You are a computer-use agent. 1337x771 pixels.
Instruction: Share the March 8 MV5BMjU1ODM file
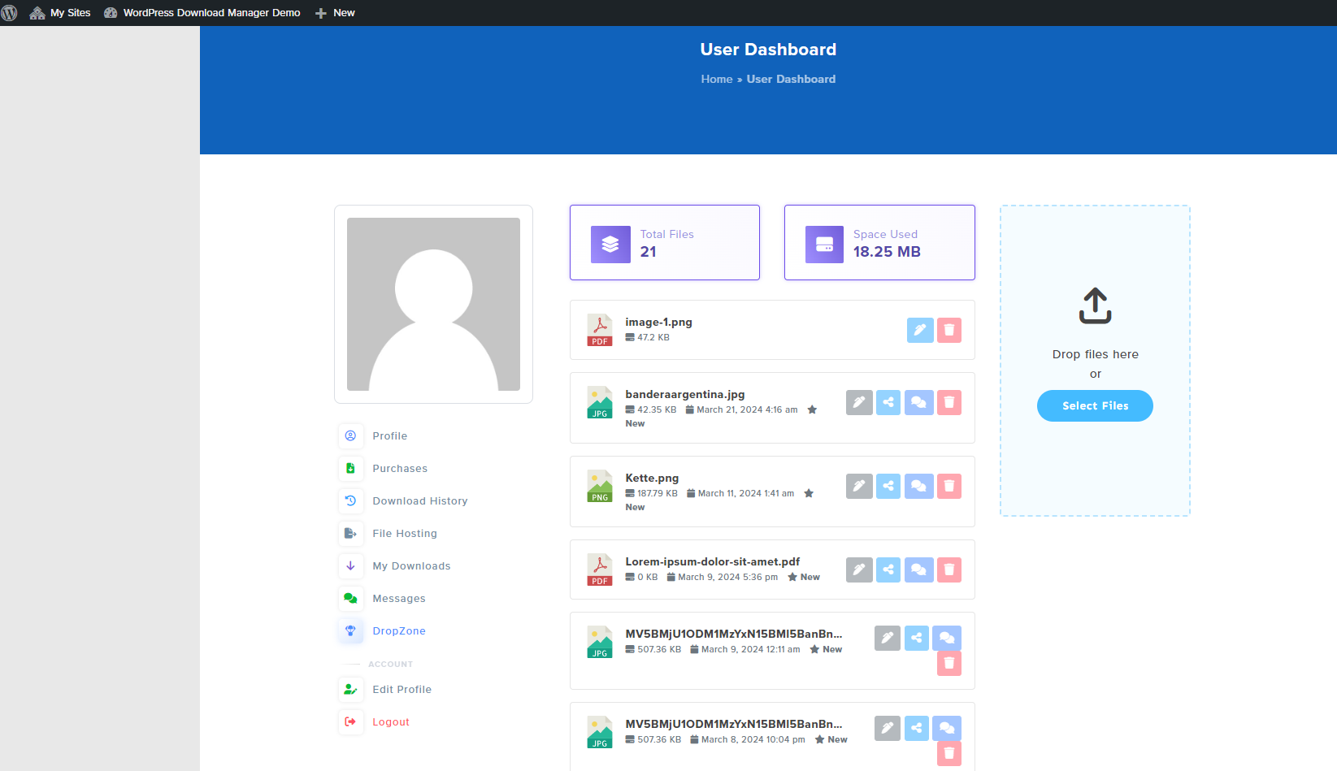pos(917,728)
